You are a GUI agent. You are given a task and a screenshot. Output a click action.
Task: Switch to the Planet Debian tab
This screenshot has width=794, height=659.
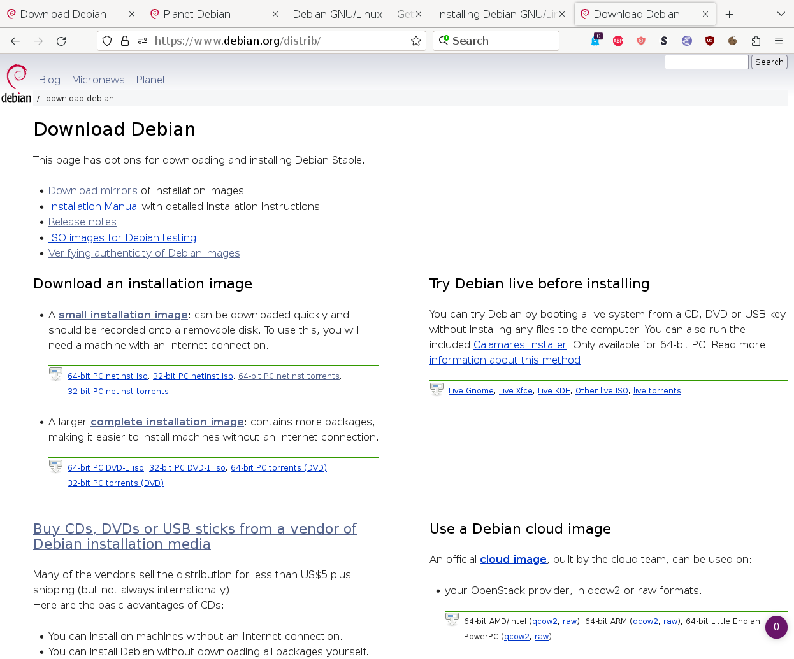[x=197, y=14]
